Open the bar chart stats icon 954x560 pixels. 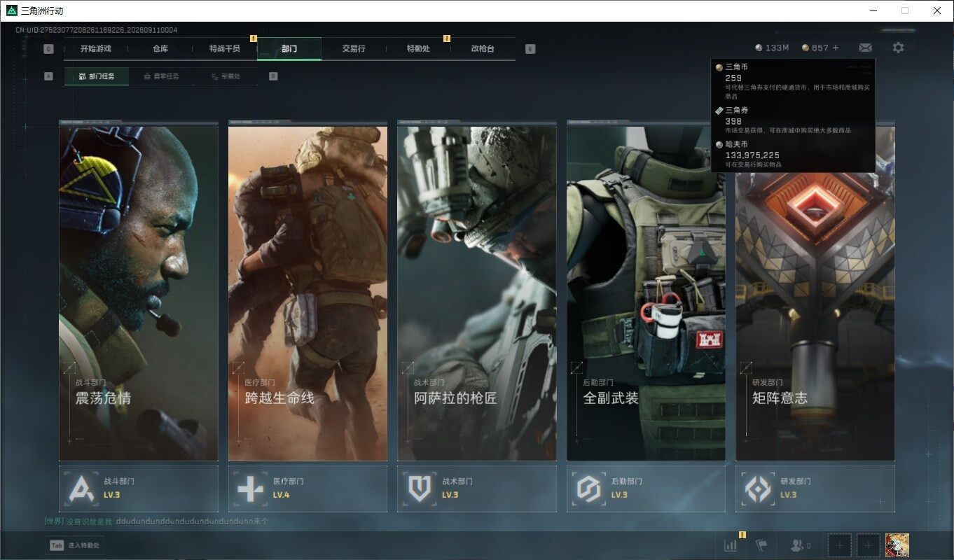click(x=730, y=545)
